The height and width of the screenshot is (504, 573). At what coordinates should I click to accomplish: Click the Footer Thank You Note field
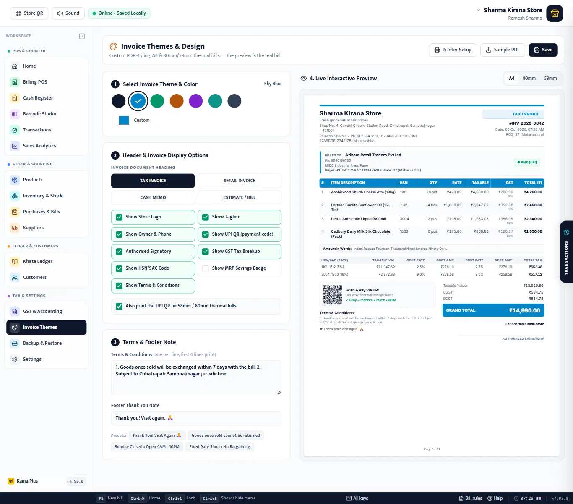pos(196,418)
